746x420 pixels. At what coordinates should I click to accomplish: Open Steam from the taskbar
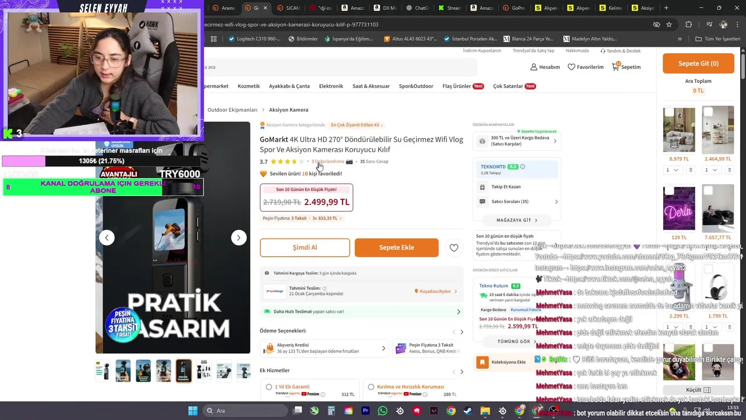tap(468, 411)
